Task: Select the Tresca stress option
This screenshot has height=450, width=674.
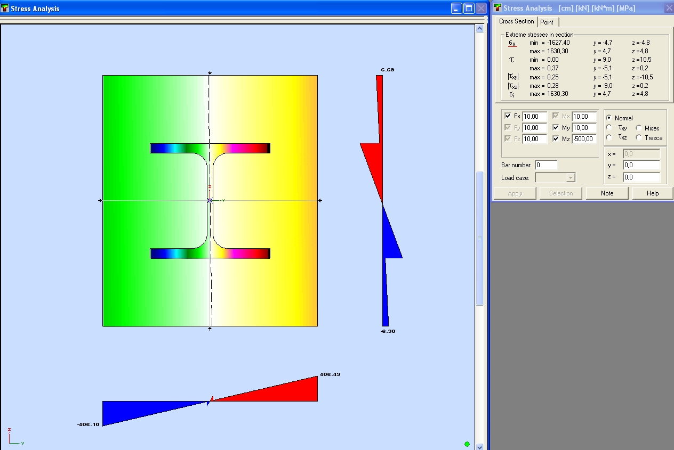Action: [x=638, y=137]
